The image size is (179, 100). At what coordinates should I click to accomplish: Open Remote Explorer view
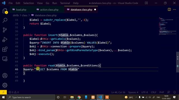(x=5, y=59)
